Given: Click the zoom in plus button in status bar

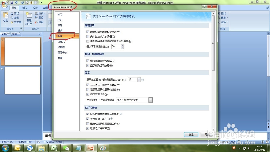Looking at the screenshot, I should (x=262, y=142).
